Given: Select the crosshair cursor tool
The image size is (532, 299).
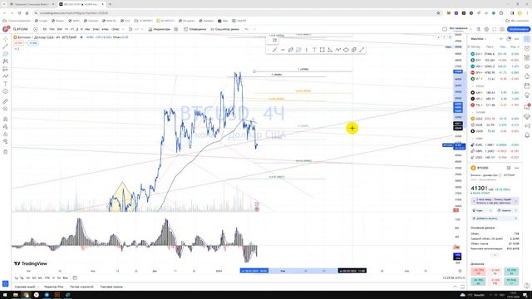Looking at the screenshot, I should pos(5,39).
